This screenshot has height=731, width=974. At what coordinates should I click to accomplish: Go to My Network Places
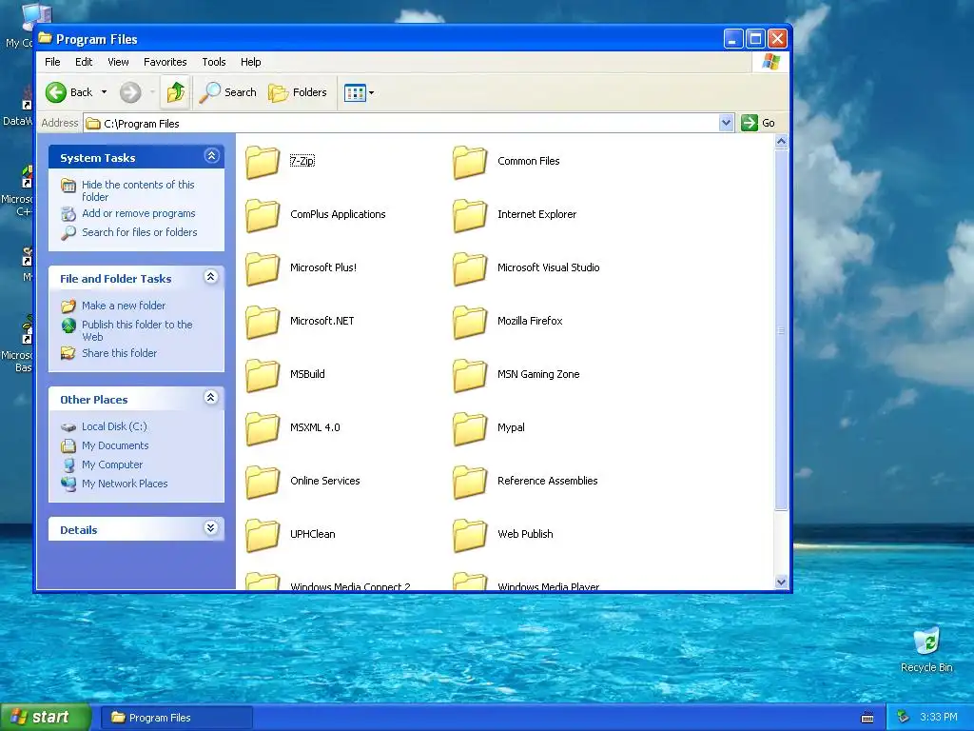pos(125,484)
